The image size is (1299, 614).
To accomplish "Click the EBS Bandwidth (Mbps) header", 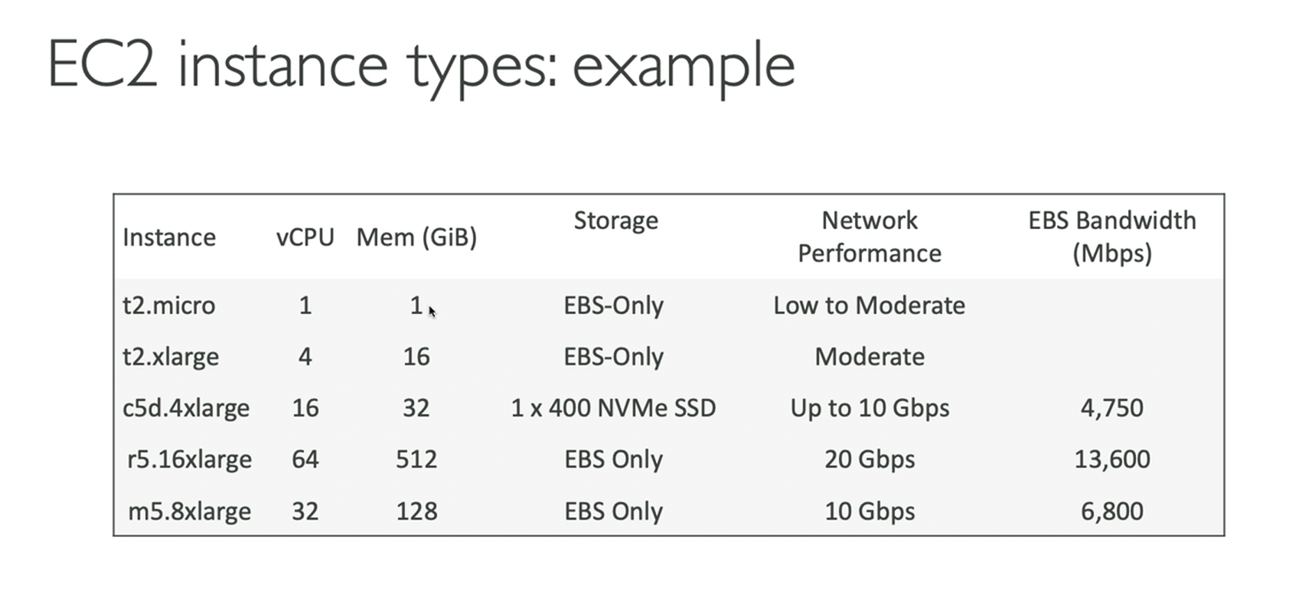I will pyautogui.click(x=1111, y=237).
